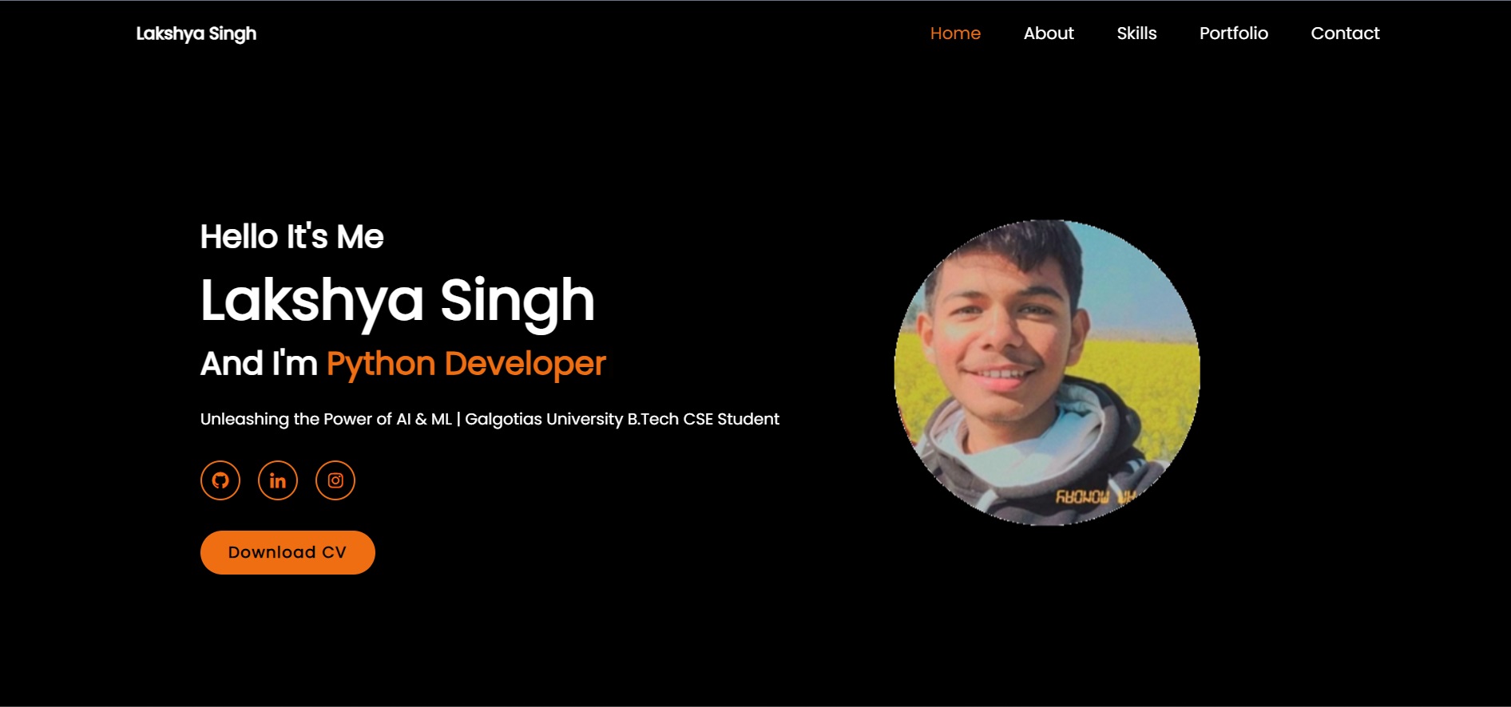Click "Unleashing the Power of AI & ML"
The width and height of the screenshot is (1511, 707).
[326, 419]
